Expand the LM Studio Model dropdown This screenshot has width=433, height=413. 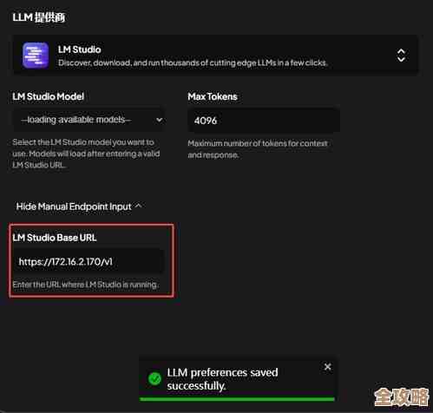coord(89,120)
